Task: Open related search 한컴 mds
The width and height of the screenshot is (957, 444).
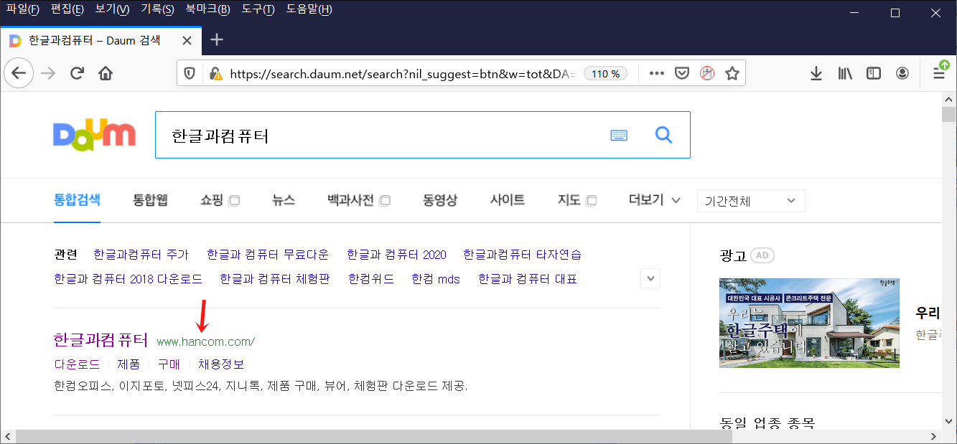Action: coord(436,278)
